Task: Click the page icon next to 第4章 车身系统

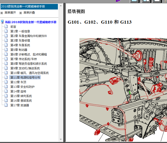Action: click(x=6, y=45)
